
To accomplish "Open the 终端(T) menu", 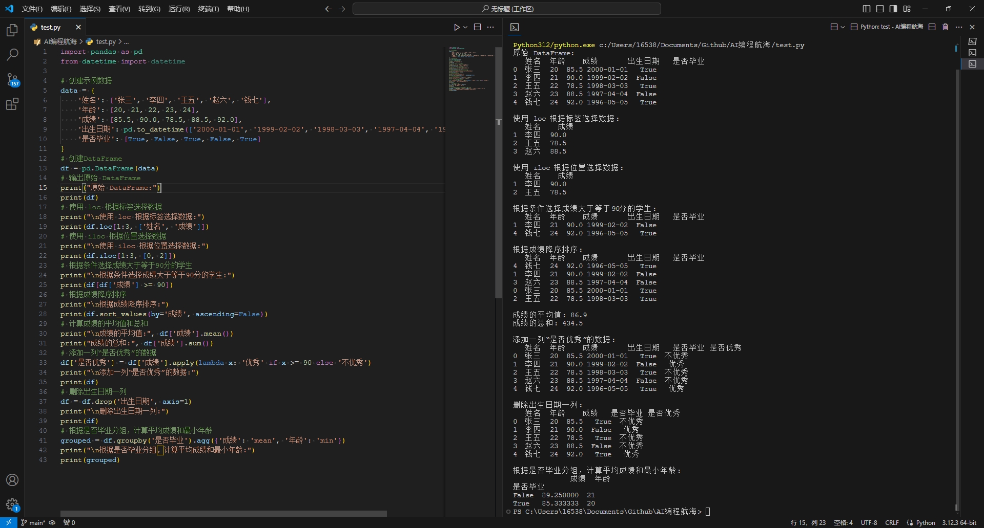I will [209, 9].
